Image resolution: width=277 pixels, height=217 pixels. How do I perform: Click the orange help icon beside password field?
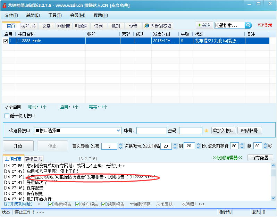point(206,131)
